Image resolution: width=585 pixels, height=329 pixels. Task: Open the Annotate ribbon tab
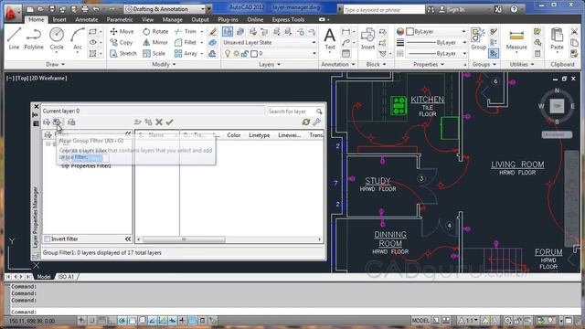(x=87, y=19)
